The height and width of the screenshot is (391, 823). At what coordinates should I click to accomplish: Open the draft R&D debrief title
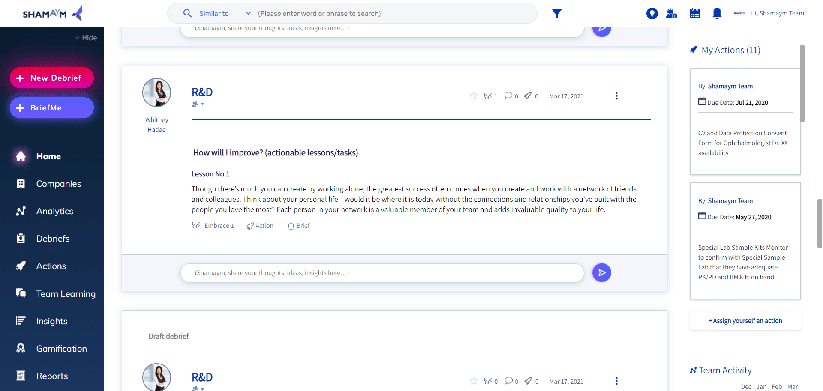click(202, 377)
